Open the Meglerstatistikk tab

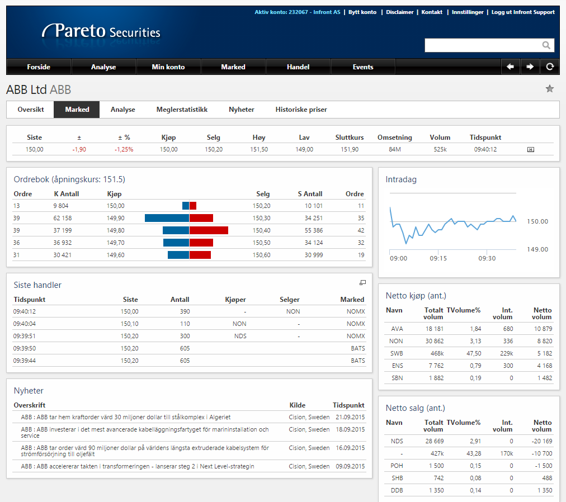(x=182, y=110)
